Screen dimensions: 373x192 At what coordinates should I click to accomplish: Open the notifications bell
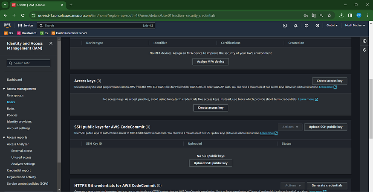pyautogui.click(x=296, y=26)
